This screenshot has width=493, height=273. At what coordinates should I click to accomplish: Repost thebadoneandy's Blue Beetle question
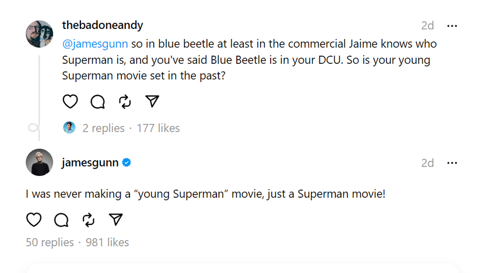click(125, 101)
